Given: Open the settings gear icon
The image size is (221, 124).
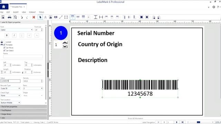Looking at the screenshot, I should [214, 7].
